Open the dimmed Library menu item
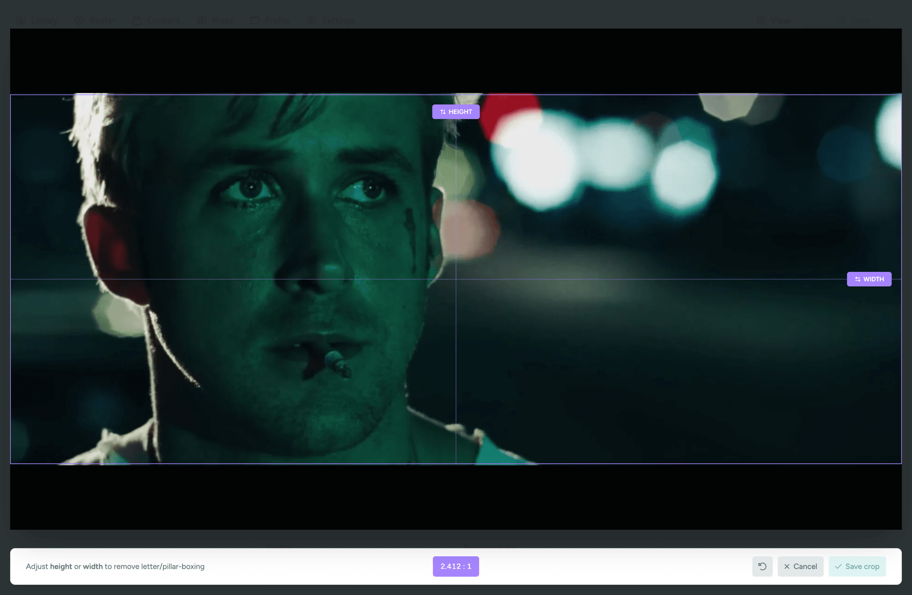This screenshot has width=912, height=595. 37,20
